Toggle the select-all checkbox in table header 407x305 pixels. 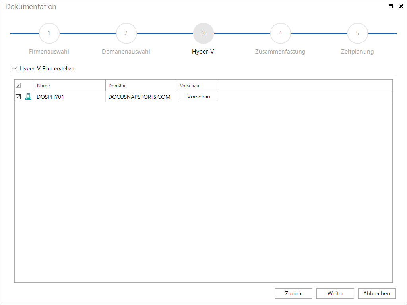(18, 85)
